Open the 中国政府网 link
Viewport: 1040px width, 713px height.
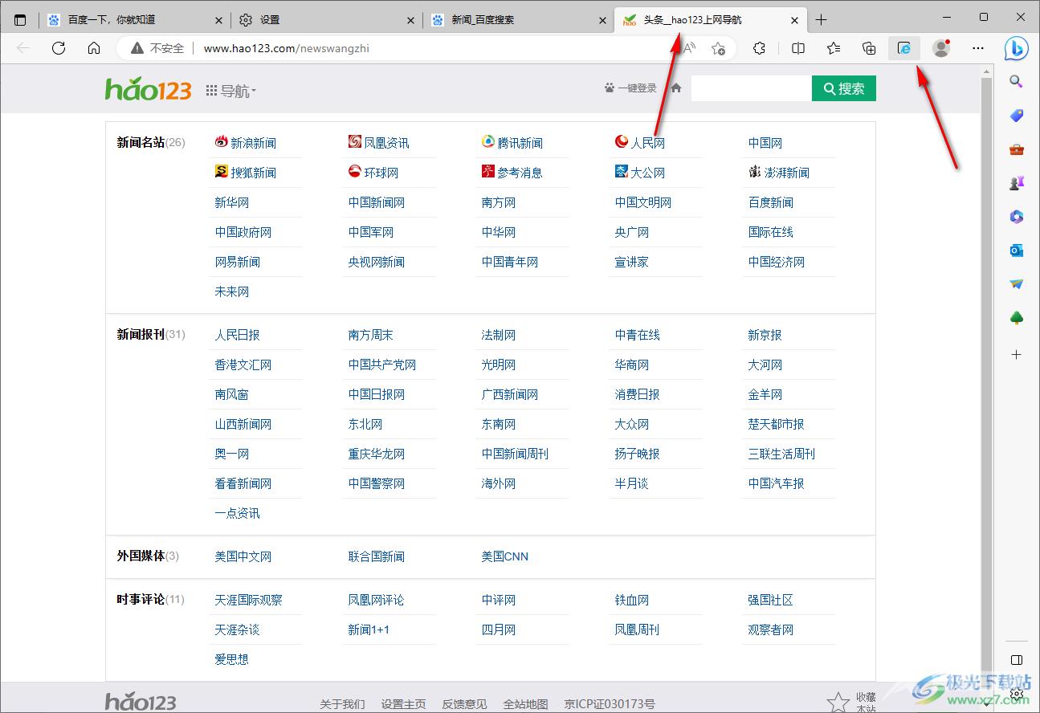pyautogui.click(x=243, y=232)
